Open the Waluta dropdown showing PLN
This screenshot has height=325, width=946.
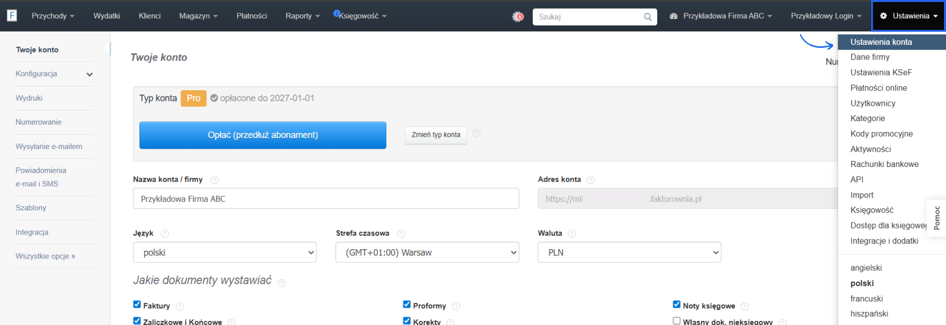629,252
